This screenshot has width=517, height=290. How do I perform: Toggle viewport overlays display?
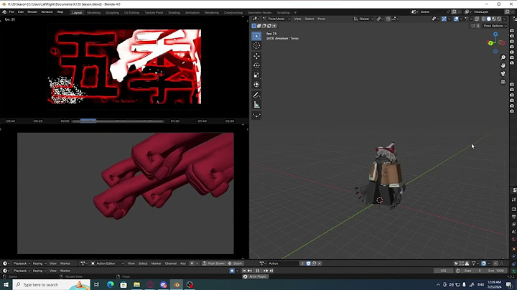point(456,19)
